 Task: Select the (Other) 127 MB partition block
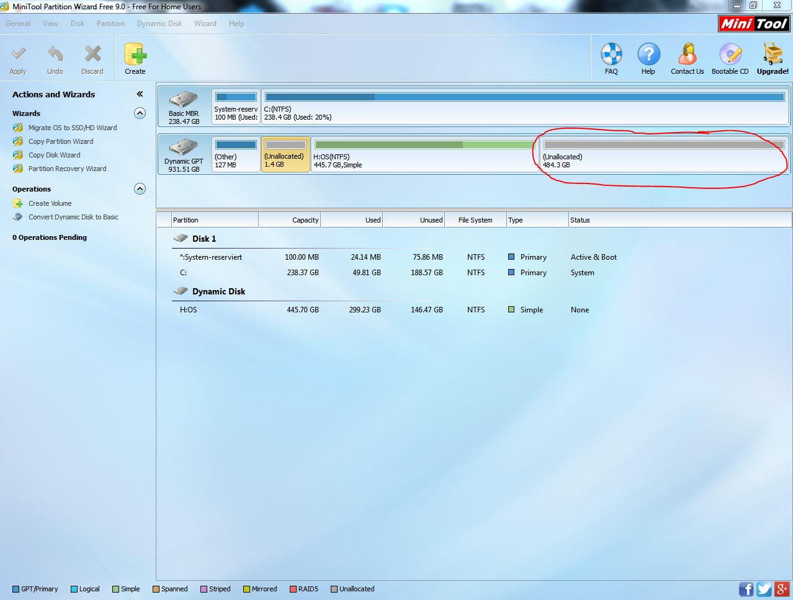(236, 154)
